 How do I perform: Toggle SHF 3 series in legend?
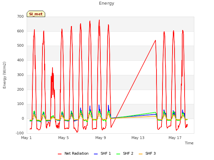click(147, 153)
